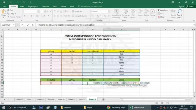Confirm formula with the checkmark icon
The width and height of the screenshot is (196, 110).
coord(28,25)
